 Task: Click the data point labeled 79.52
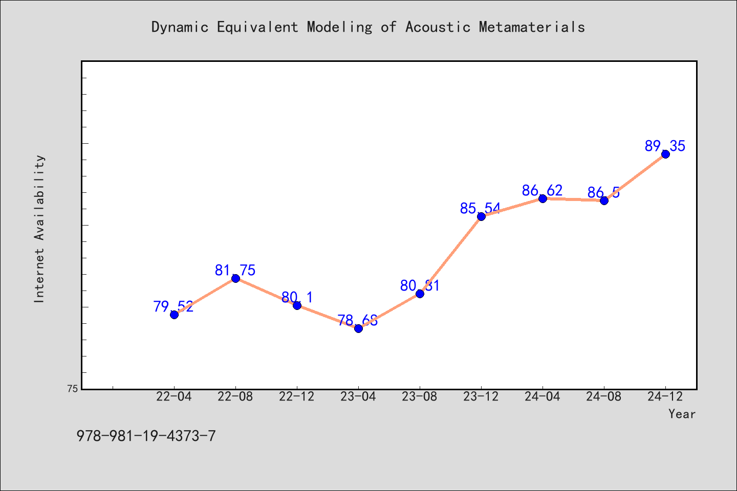(174, 315)
